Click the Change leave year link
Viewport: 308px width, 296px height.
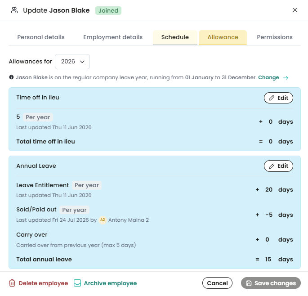point(268,77)
